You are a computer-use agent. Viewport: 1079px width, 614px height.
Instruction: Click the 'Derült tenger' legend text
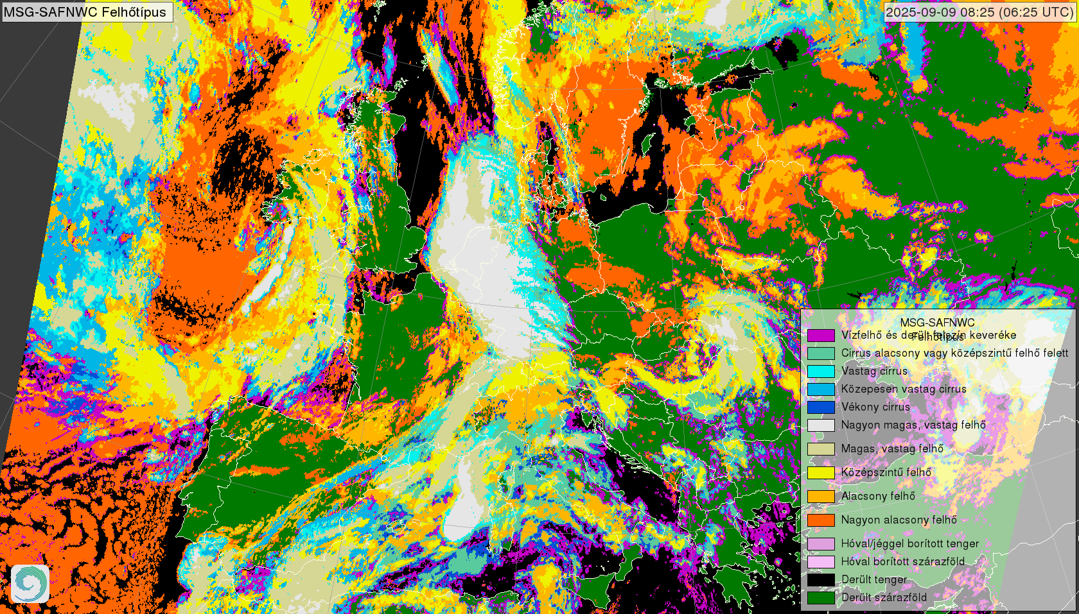(874, 579)
